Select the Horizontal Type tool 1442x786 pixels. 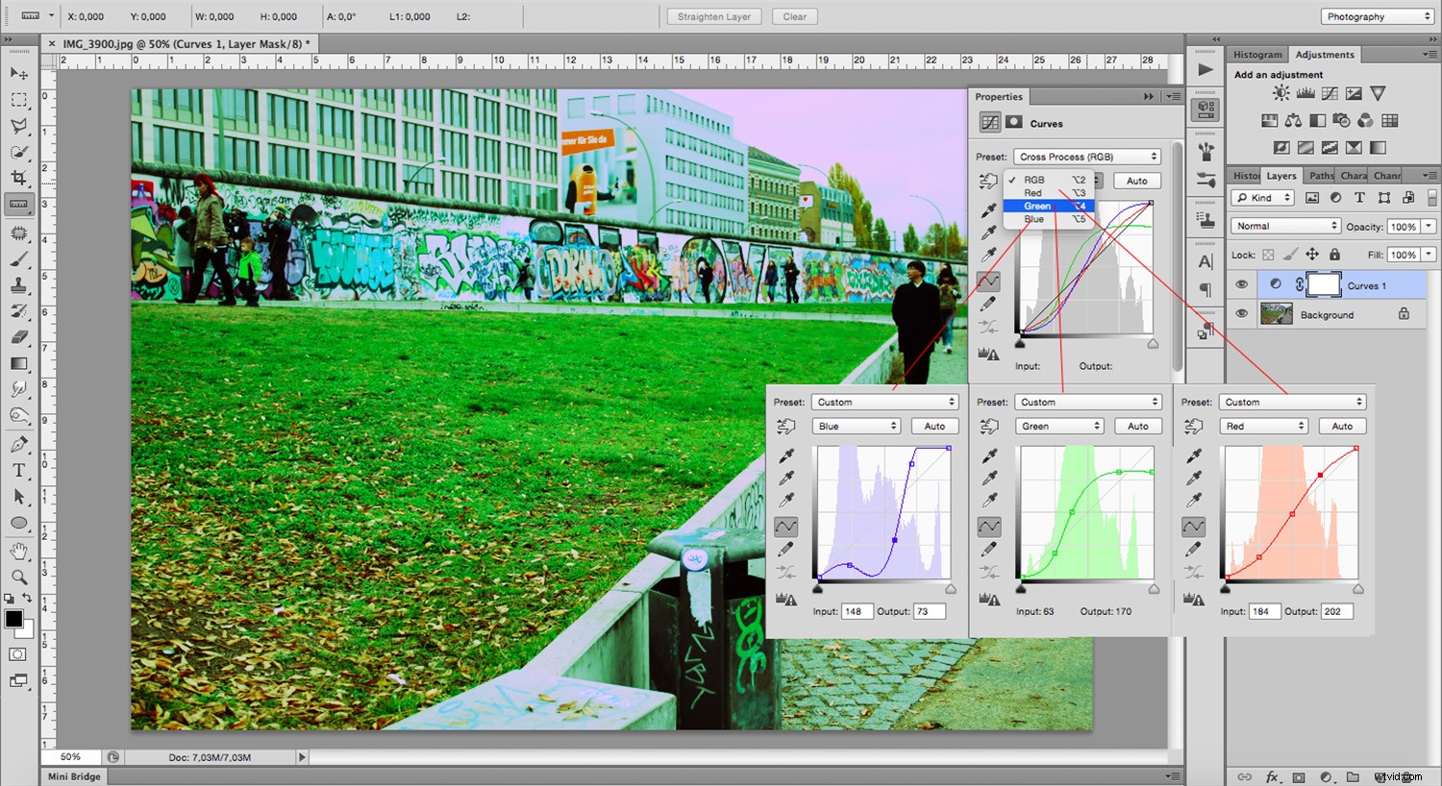17,470
